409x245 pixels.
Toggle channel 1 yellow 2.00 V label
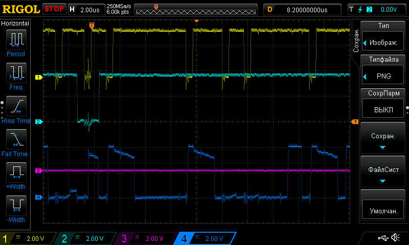pyautogui.click(x=28, y=238)
